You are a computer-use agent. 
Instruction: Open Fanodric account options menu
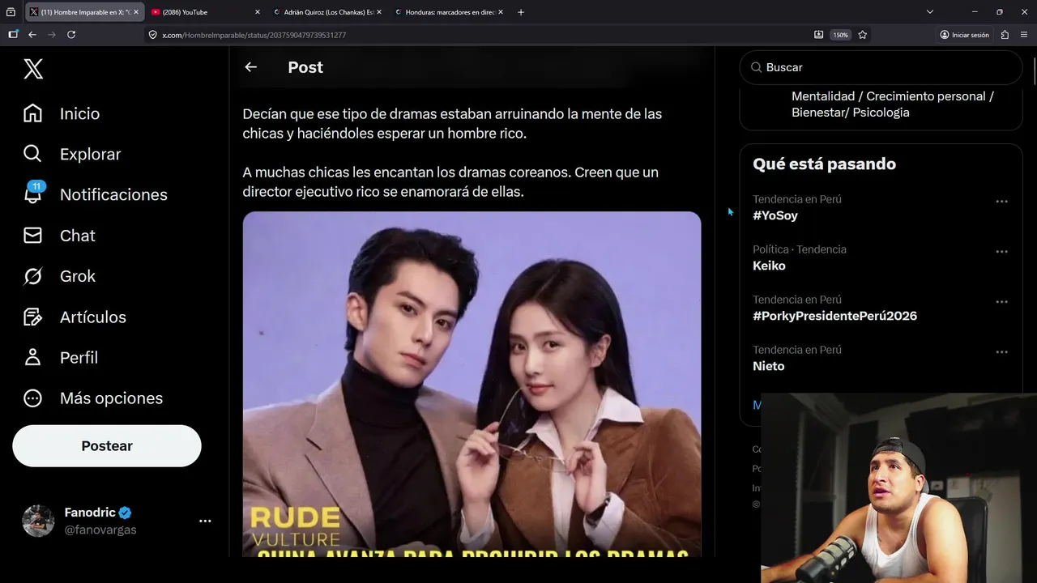pyautogui.click(x=205, y=521)
